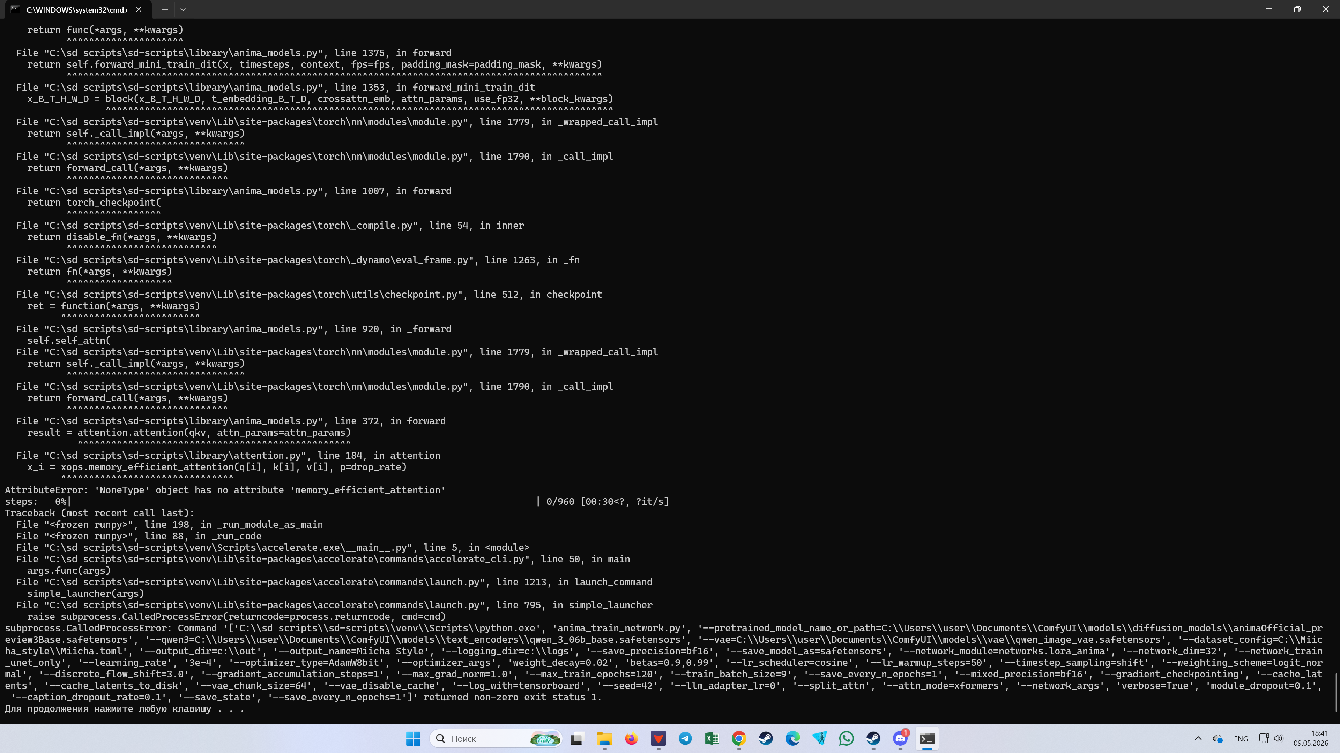The image size is (1340, 753).
Task: Click the eval_frame.py line 1263 reference
Action: [x=298, y=260]
